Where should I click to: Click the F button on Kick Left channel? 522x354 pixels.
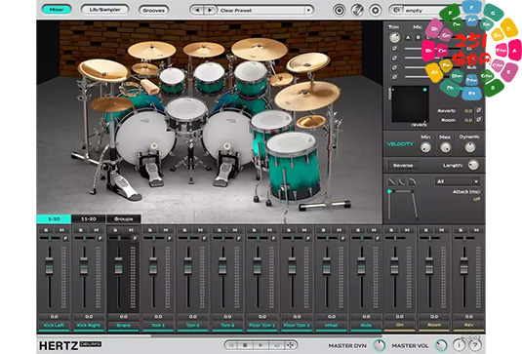65,238
